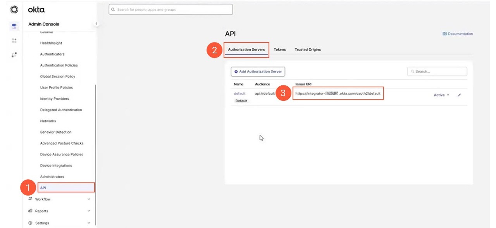Click the Okta sunburst logo icon
This screenshot has width=496, height=228.
(14, 10)
